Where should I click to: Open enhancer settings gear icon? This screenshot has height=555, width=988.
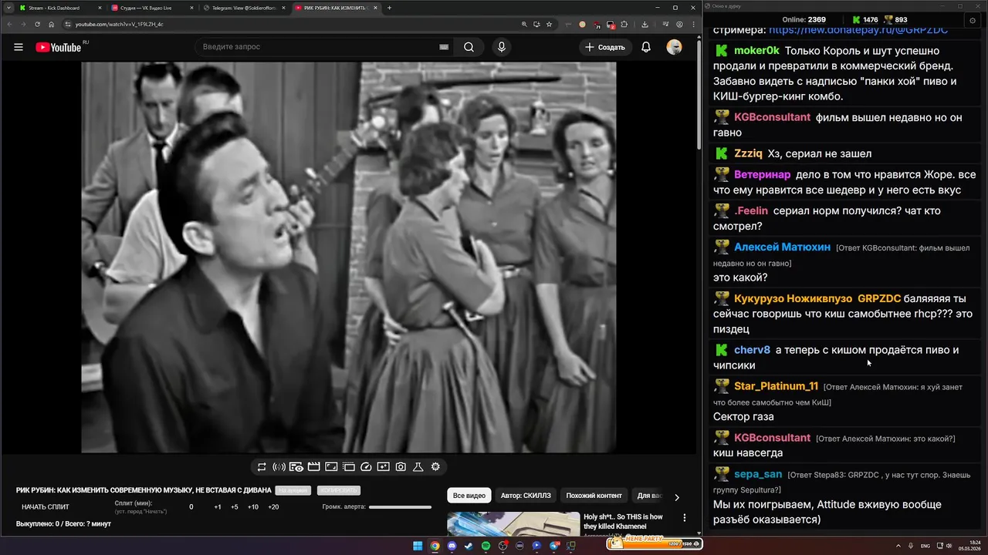(x=435, y=466)
